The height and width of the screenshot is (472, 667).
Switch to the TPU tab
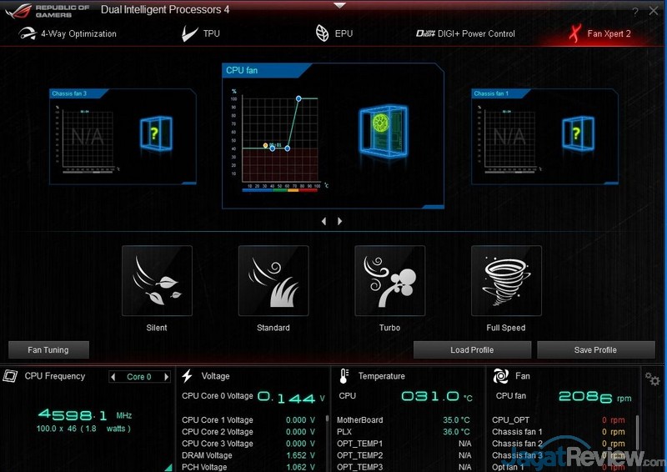coord(200,34)
